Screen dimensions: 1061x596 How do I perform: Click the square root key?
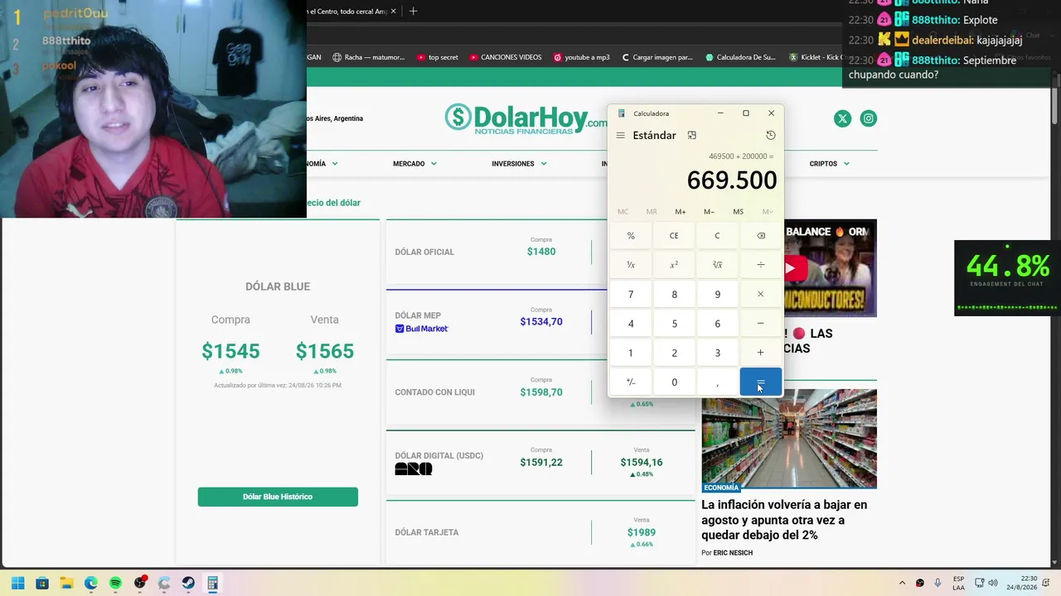pos(718,265)
